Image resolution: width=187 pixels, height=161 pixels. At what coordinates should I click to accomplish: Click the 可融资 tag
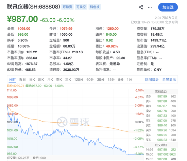pyautogui.click(x=67, y=7)
